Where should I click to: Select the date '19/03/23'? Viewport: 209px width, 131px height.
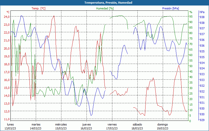[162, 128]
